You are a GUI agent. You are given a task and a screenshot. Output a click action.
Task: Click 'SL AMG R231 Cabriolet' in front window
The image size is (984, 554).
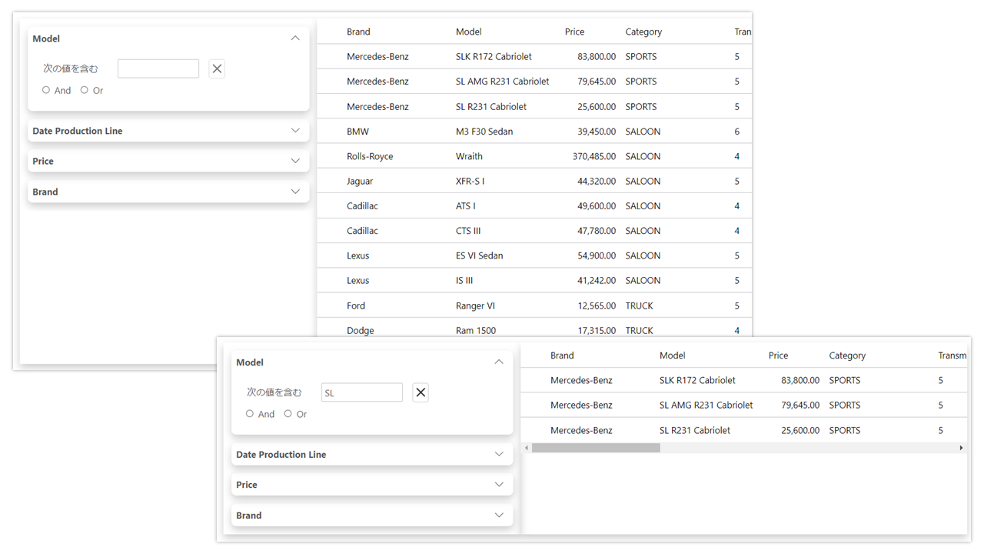coord(706,405)
